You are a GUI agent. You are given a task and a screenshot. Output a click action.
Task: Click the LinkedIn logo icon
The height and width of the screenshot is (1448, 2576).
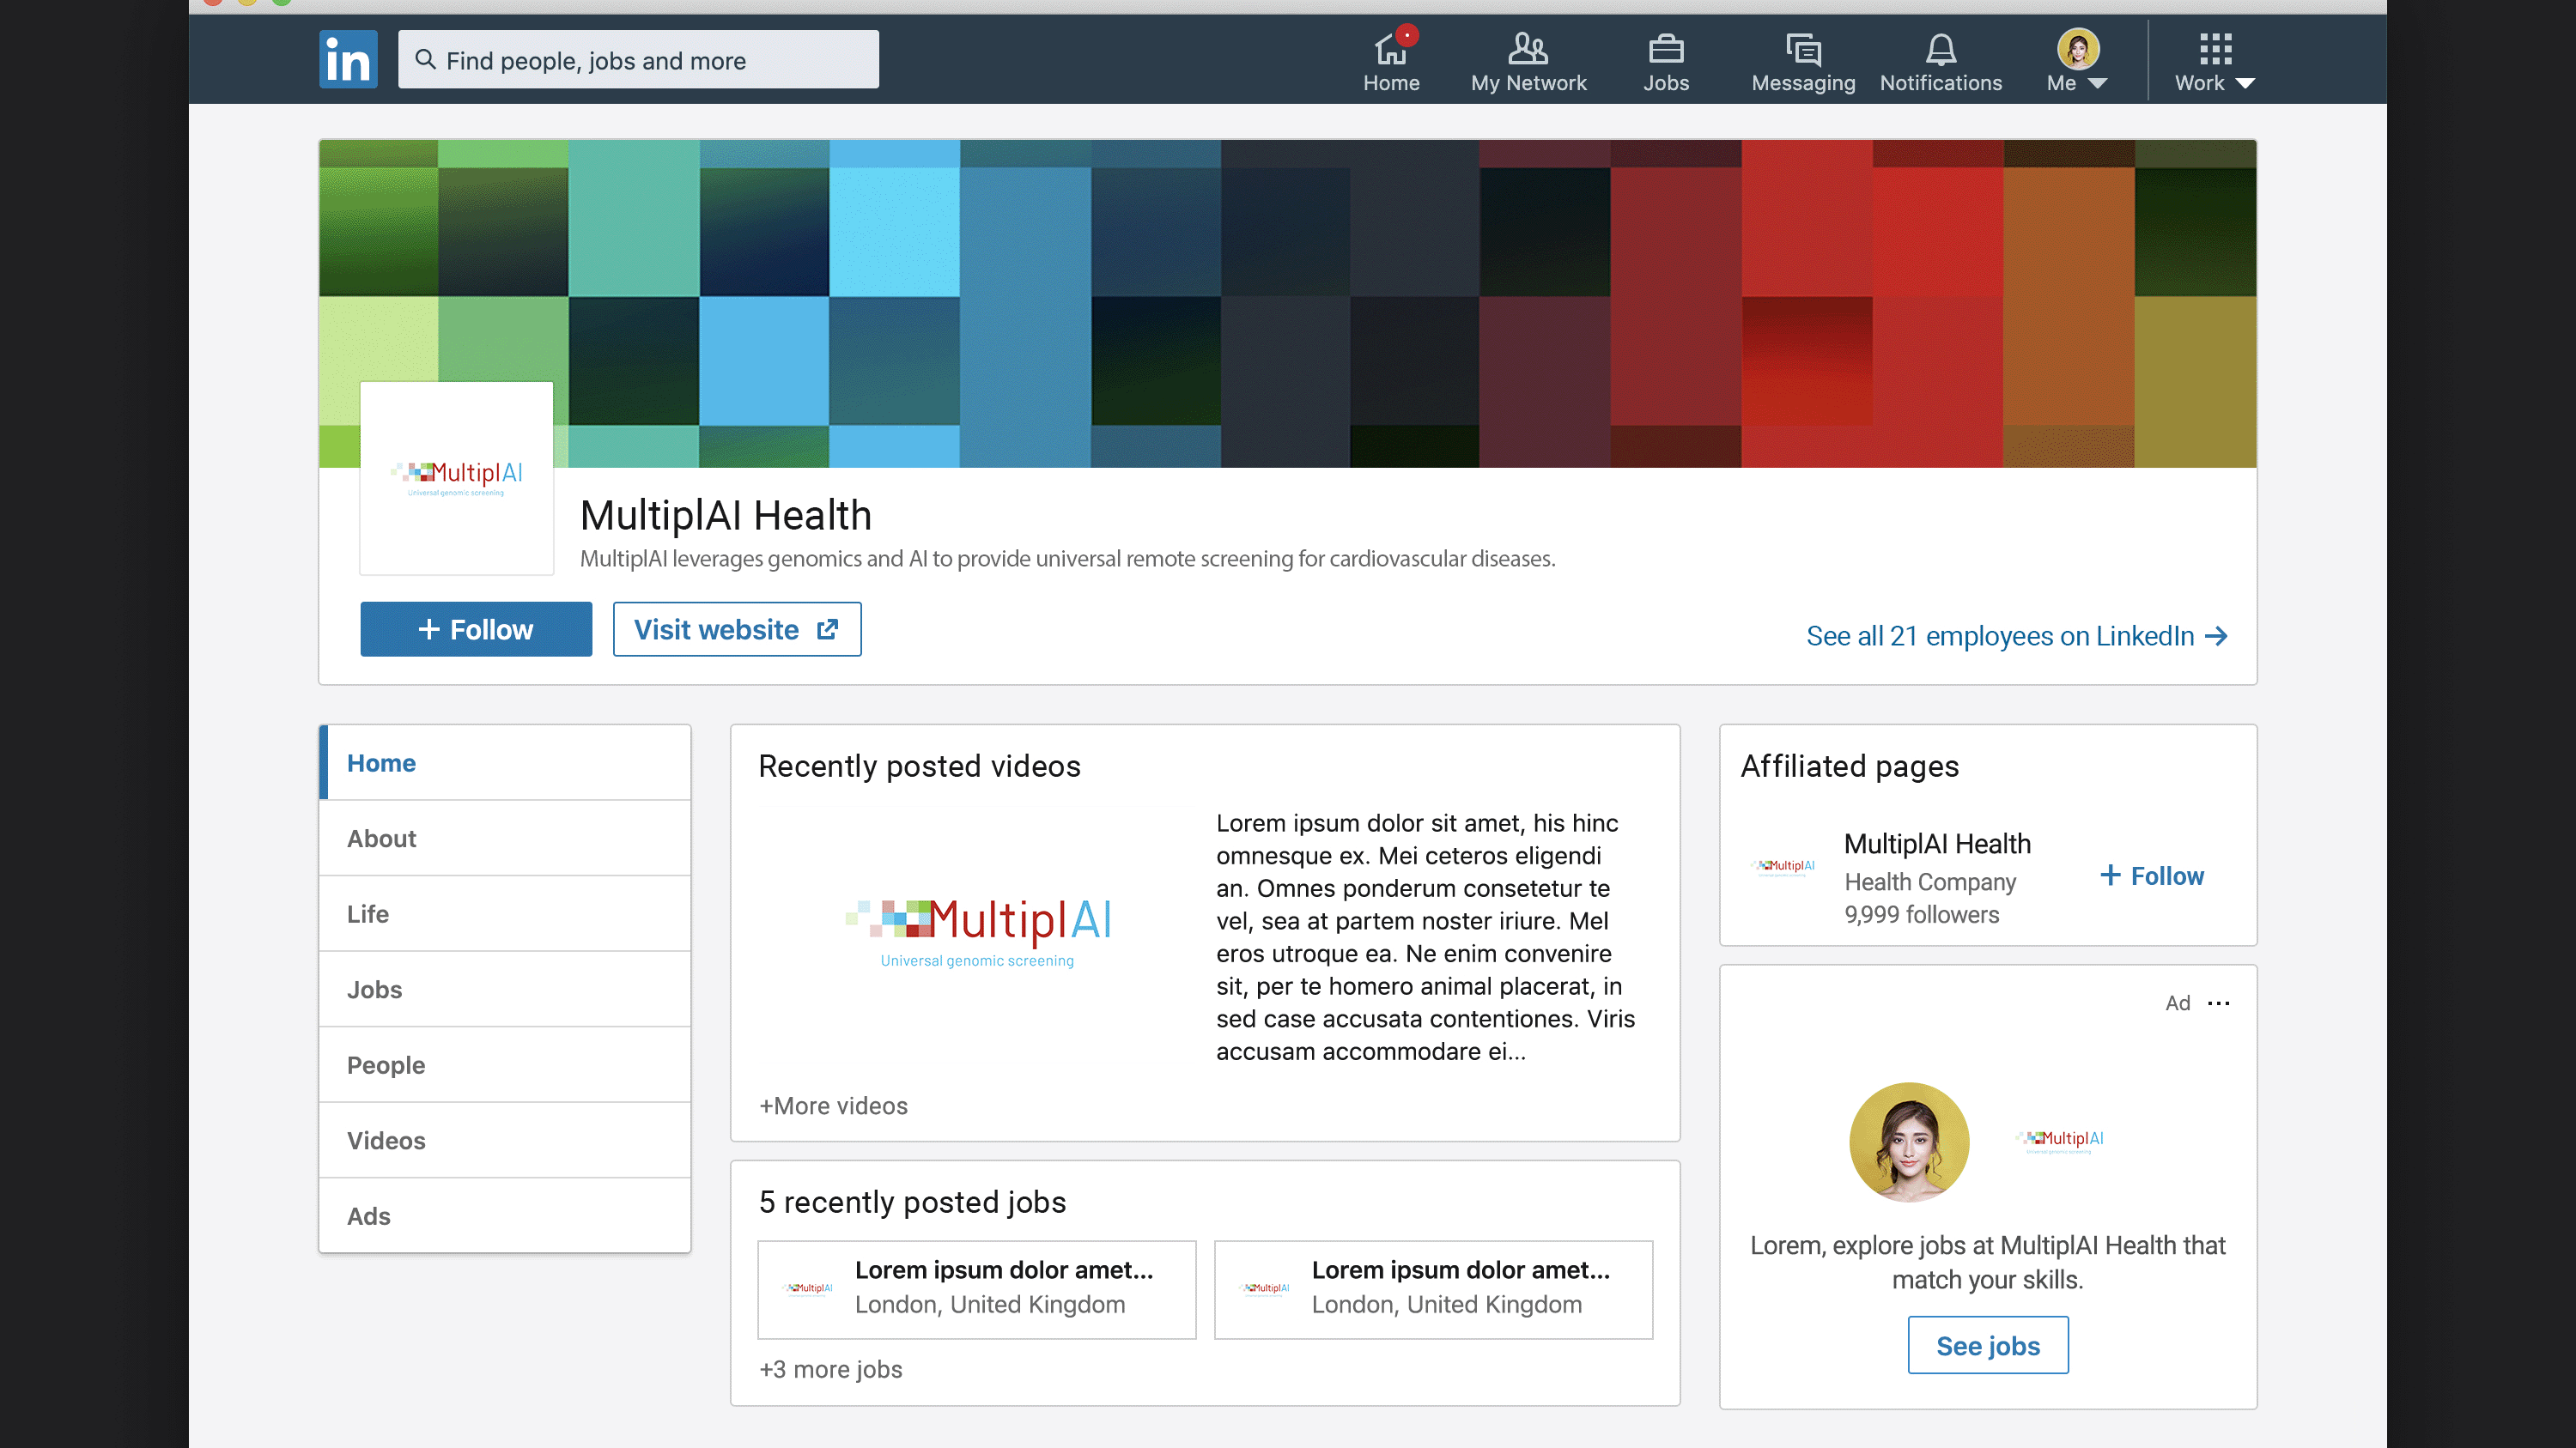(x=348, y=59)
